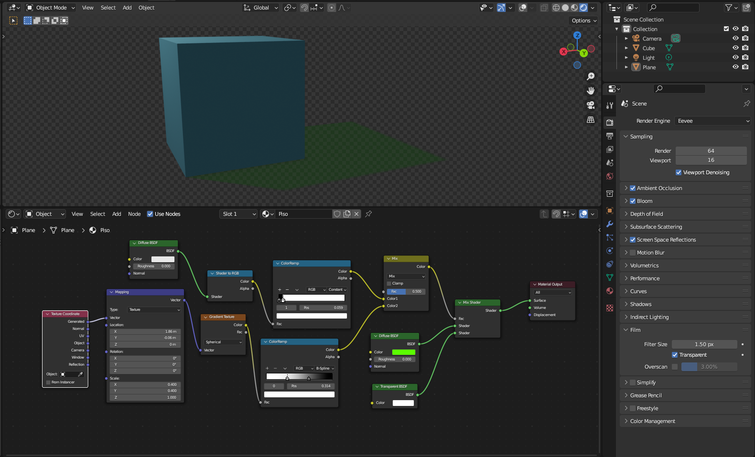Open the Tool properties wrench-screwdriver tab
This screenshot has width=755, height=457.
point(610,106)
